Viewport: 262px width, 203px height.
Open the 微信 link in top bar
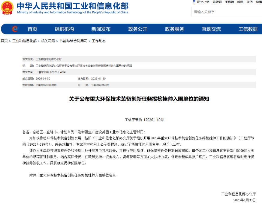click(249, 2)
